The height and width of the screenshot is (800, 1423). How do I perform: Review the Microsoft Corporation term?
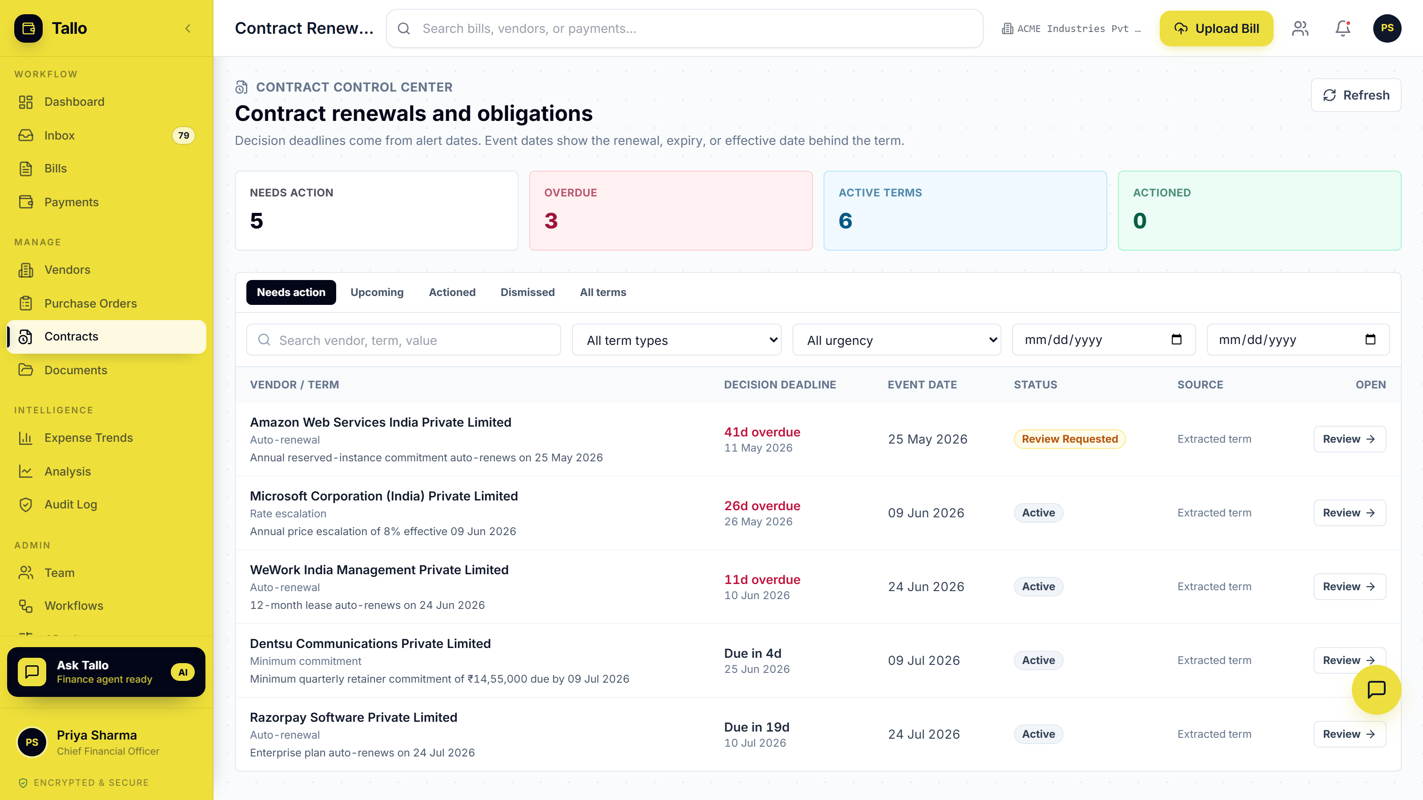click(1350, 513)
